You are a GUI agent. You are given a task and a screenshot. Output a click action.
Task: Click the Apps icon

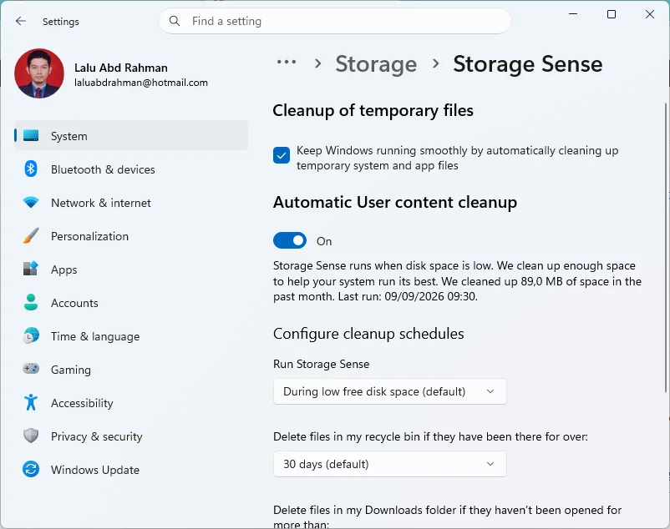[x=31, y=269]
